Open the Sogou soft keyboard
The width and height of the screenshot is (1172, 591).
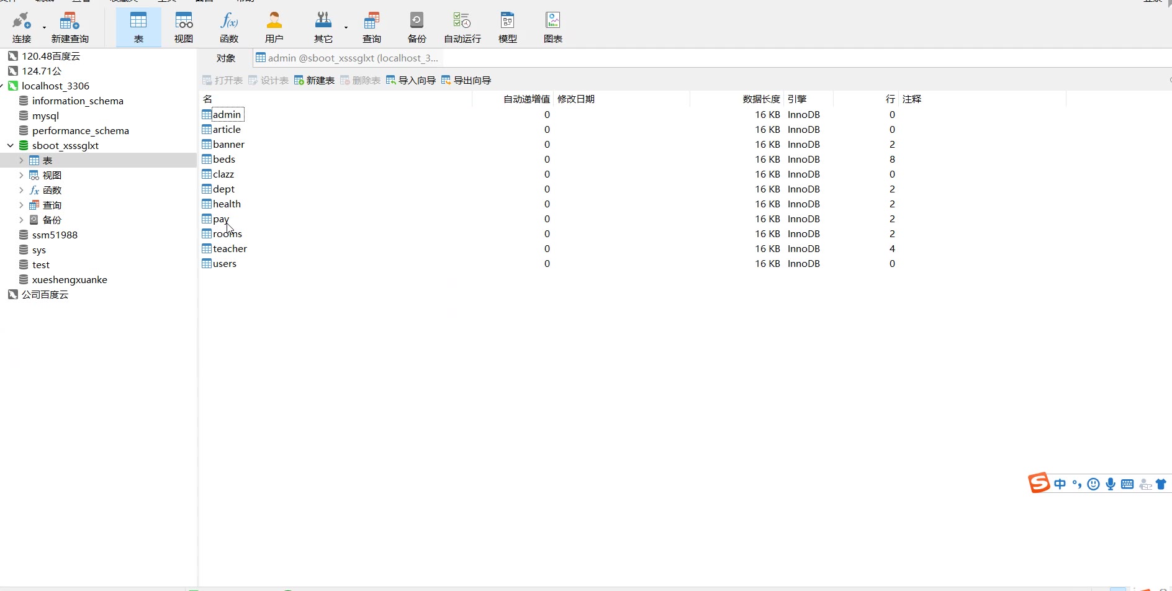[x=1127, y=484]
